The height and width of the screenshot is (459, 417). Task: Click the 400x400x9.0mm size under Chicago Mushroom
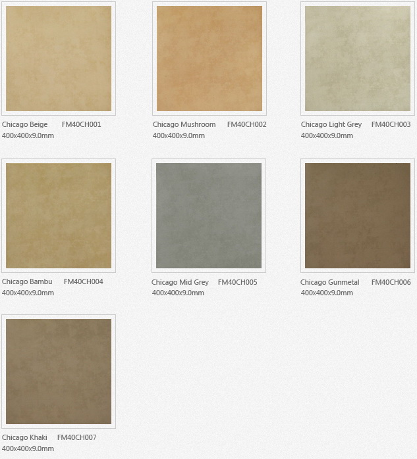[179, 135]
